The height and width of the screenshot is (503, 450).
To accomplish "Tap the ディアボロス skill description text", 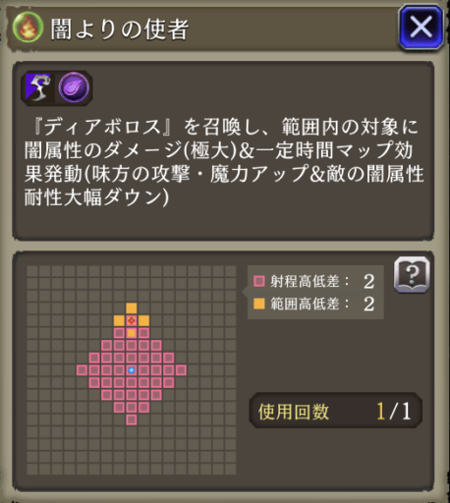I will coord(224,162).
